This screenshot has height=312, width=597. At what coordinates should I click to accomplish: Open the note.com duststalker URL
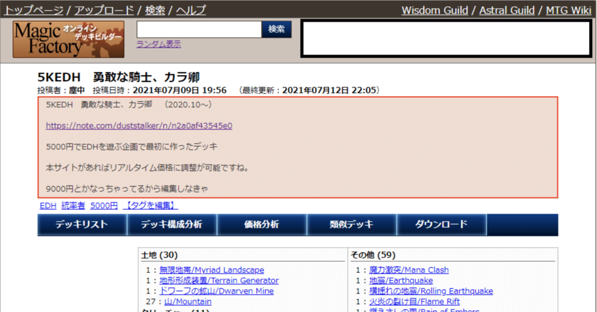(139, 126)
